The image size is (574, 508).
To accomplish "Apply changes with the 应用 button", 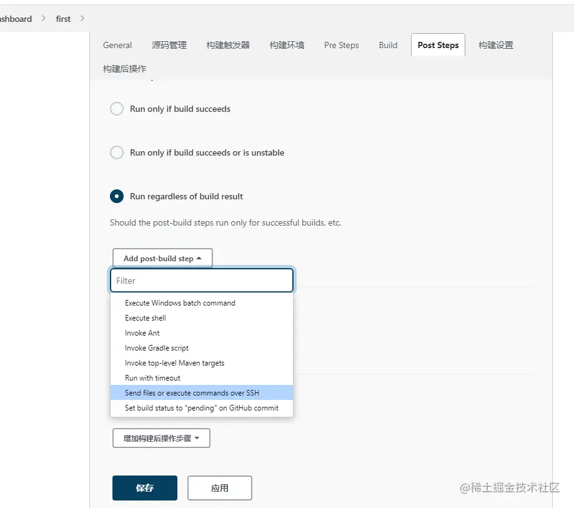I will pos(220,488).
